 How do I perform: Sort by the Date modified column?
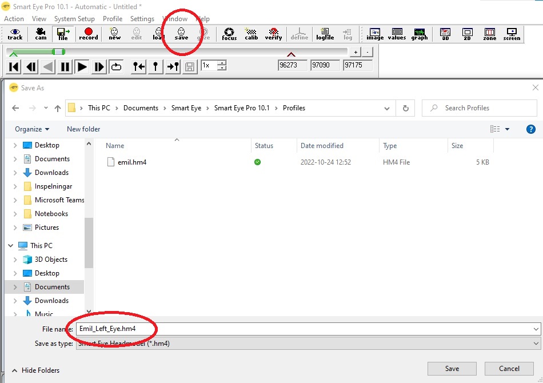click(x=322, y=146)
